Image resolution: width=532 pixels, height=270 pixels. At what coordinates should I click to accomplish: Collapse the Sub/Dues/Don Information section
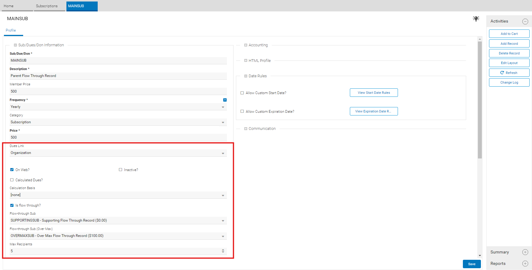15,45
